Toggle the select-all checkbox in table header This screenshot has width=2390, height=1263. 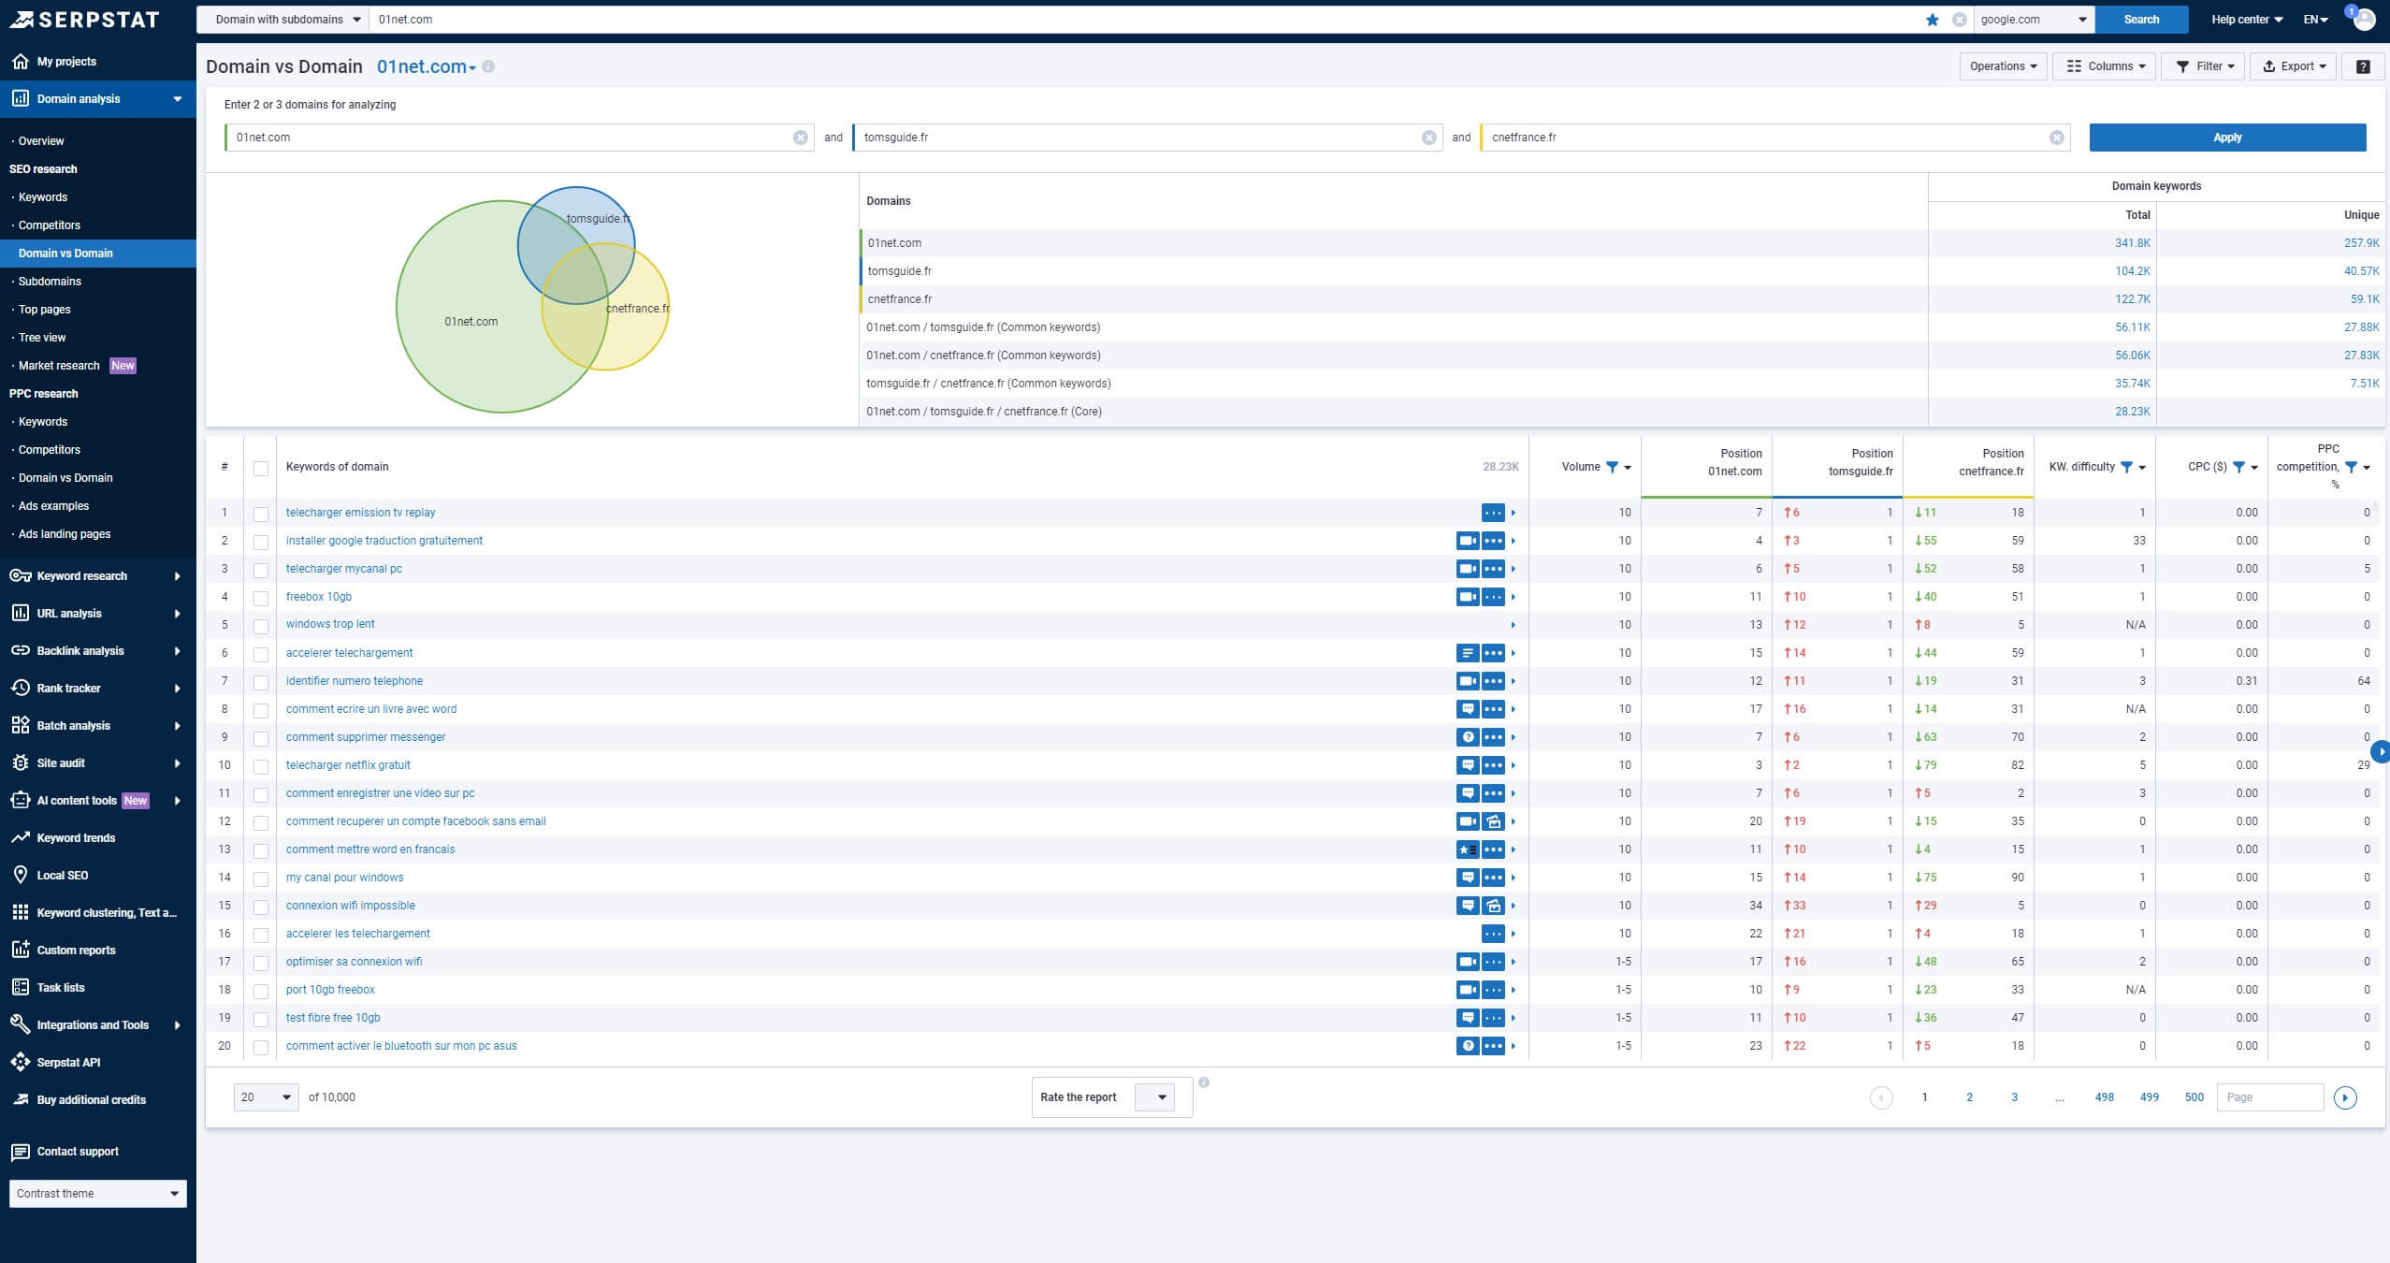(261, 468)
